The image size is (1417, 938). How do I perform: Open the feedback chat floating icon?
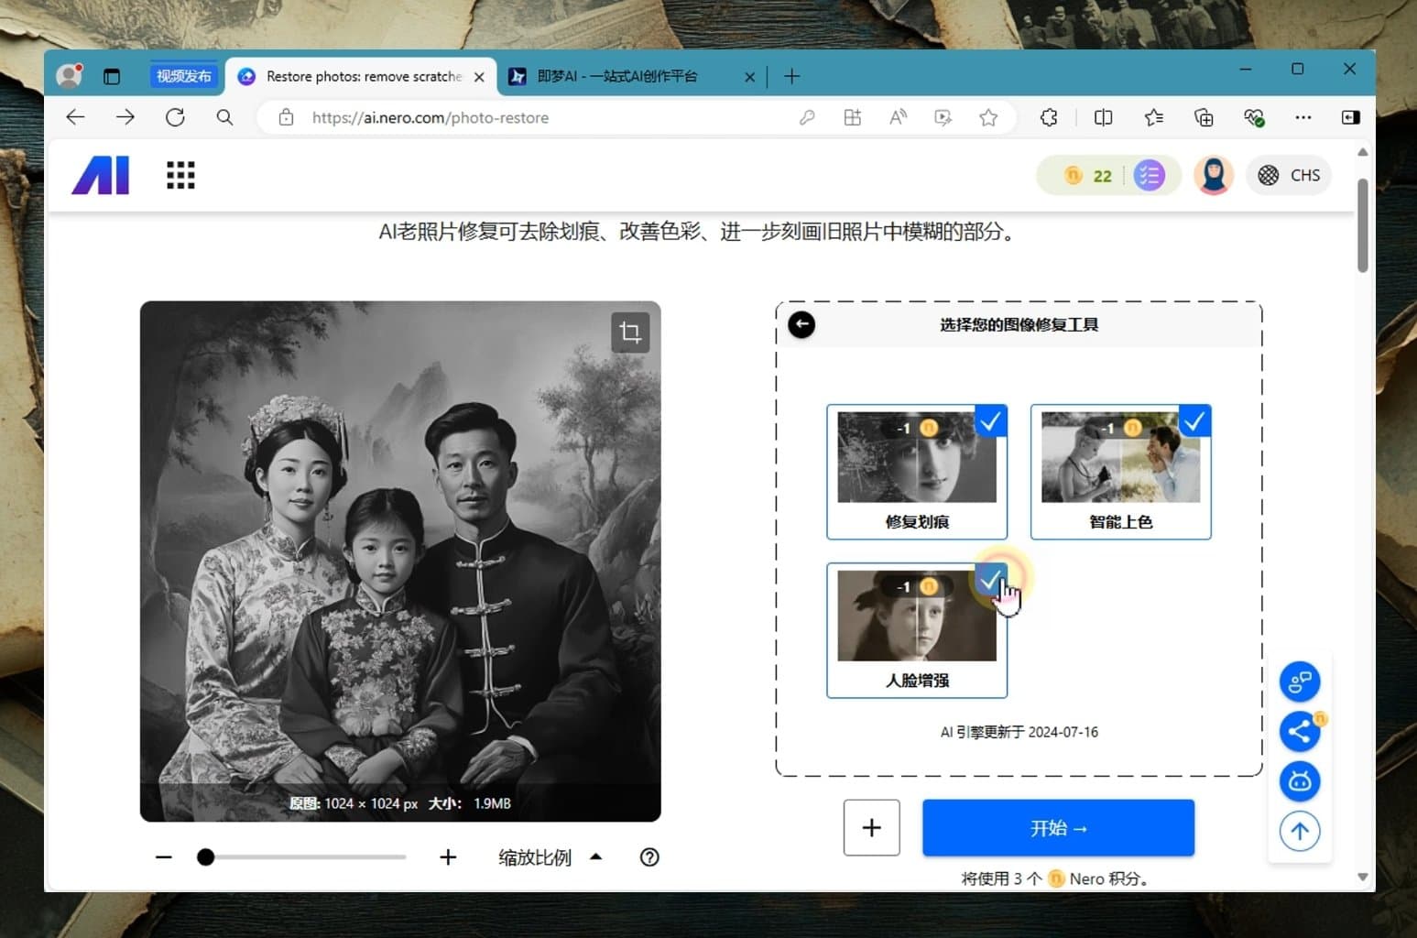[1299, 682]
